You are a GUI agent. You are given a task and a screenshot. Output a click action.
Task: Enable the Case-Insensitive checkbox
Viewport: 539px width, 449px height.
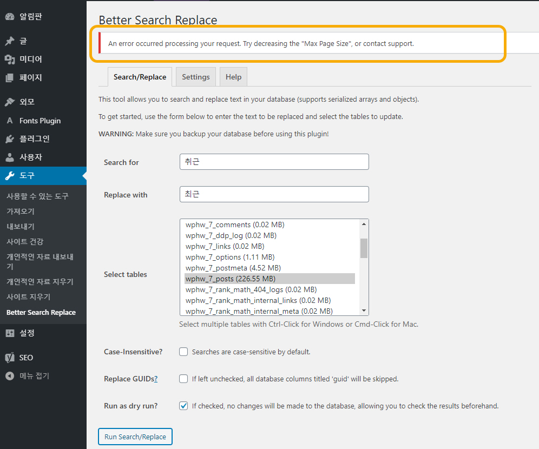[183, 352]
